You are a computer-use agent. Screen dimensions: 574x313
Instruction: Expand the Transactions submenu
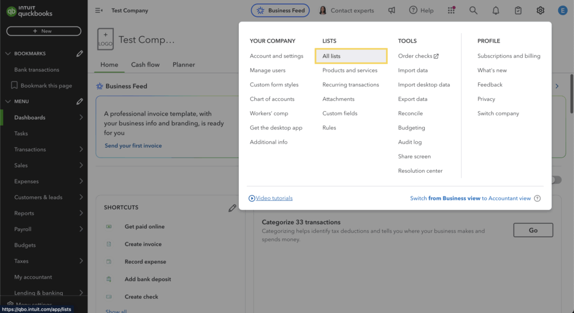tap(81, 150)
